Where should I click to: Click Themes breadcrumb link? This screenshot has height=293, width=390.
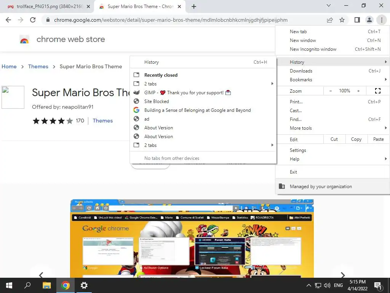[38, 66]
